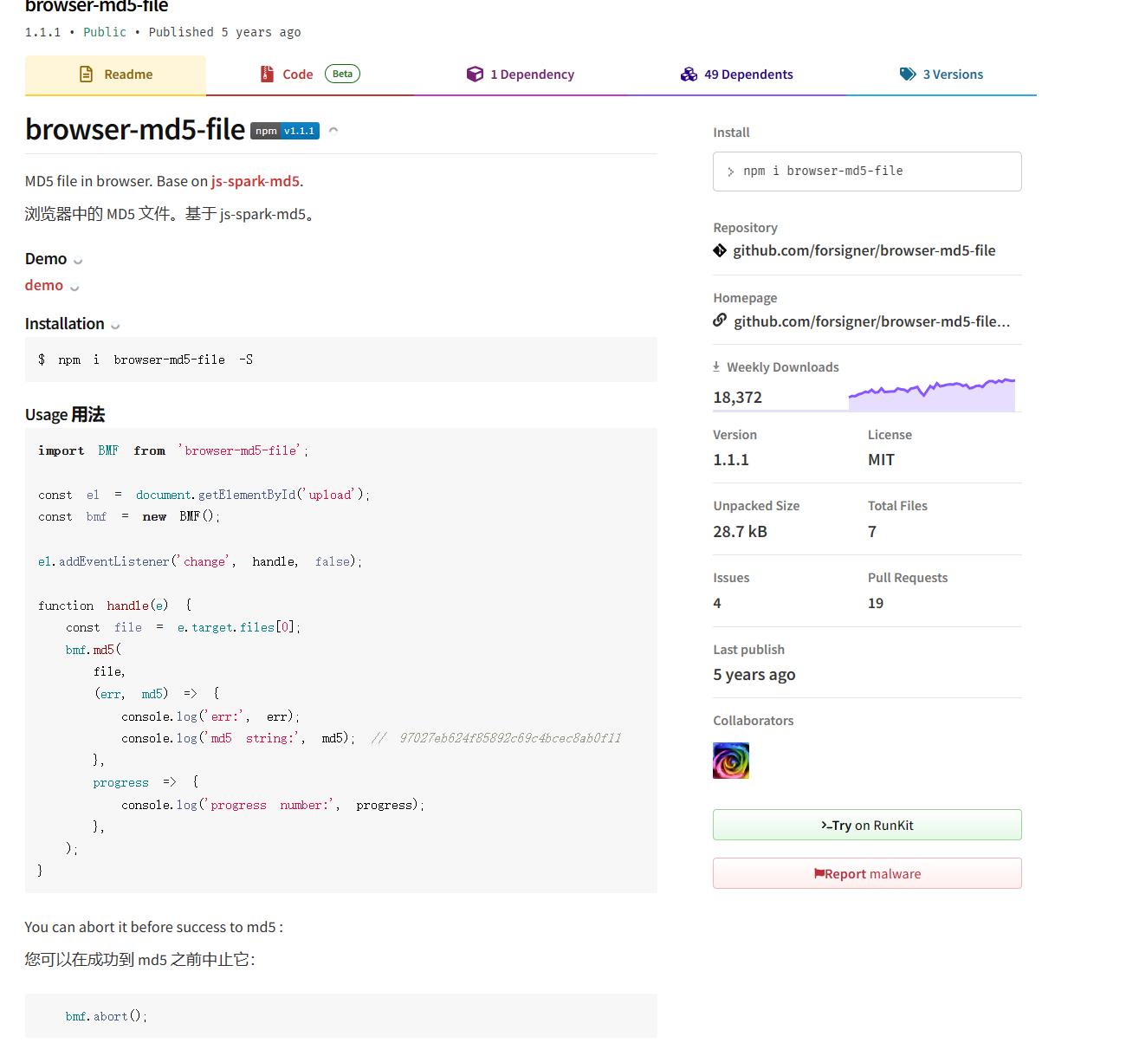Click the prompt chevron icon in install box

[x=731, y=172]
